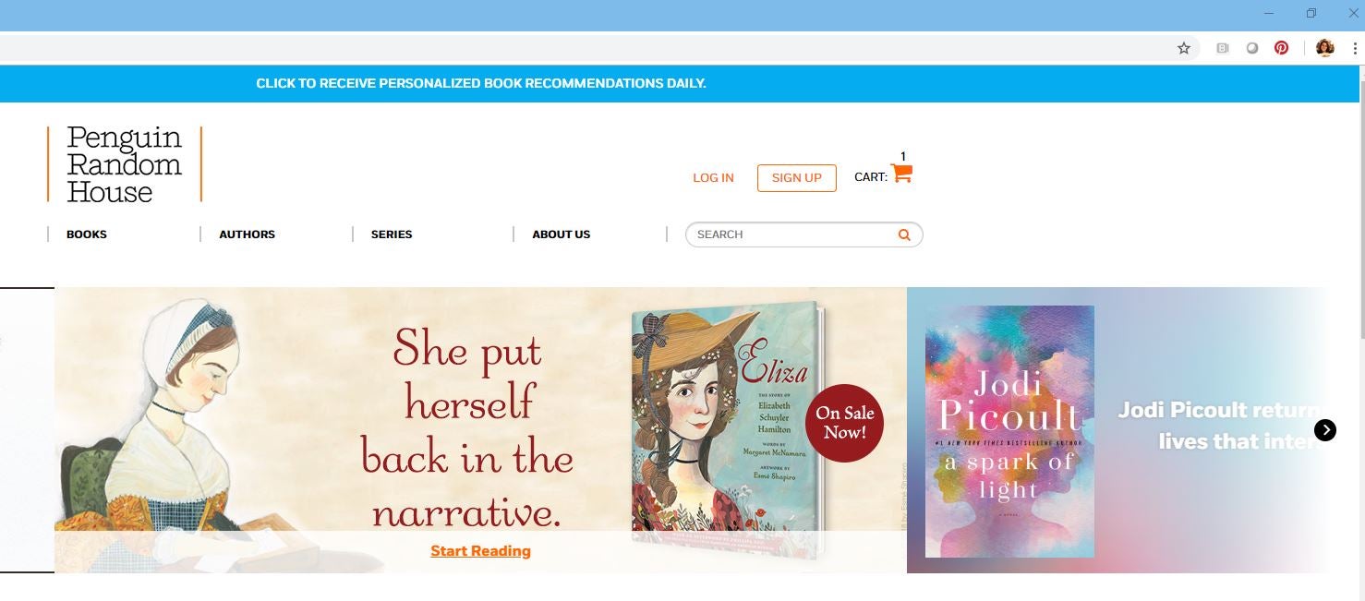1365x601 pixels.
Task: Open the AUTHORS navigation menu
Action: tap(247, 234)
